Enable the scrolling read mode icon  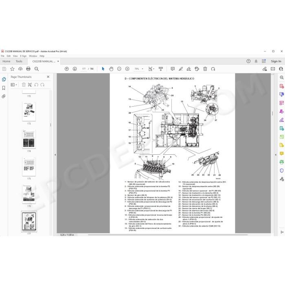click(161, 69)
